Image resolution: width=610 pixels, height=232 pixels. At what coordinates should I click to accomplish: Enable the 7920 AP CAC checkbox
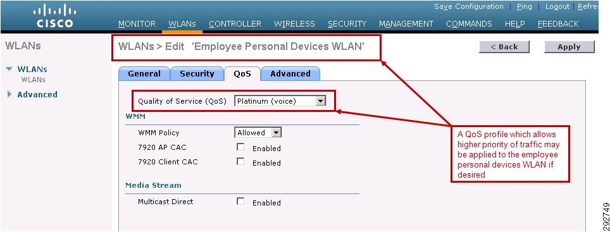coord(241,147)
